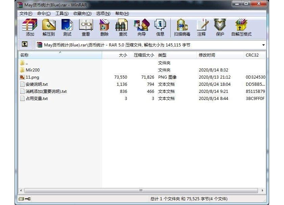
Task: Select the Mir200 folder
Action: (32, 70)
